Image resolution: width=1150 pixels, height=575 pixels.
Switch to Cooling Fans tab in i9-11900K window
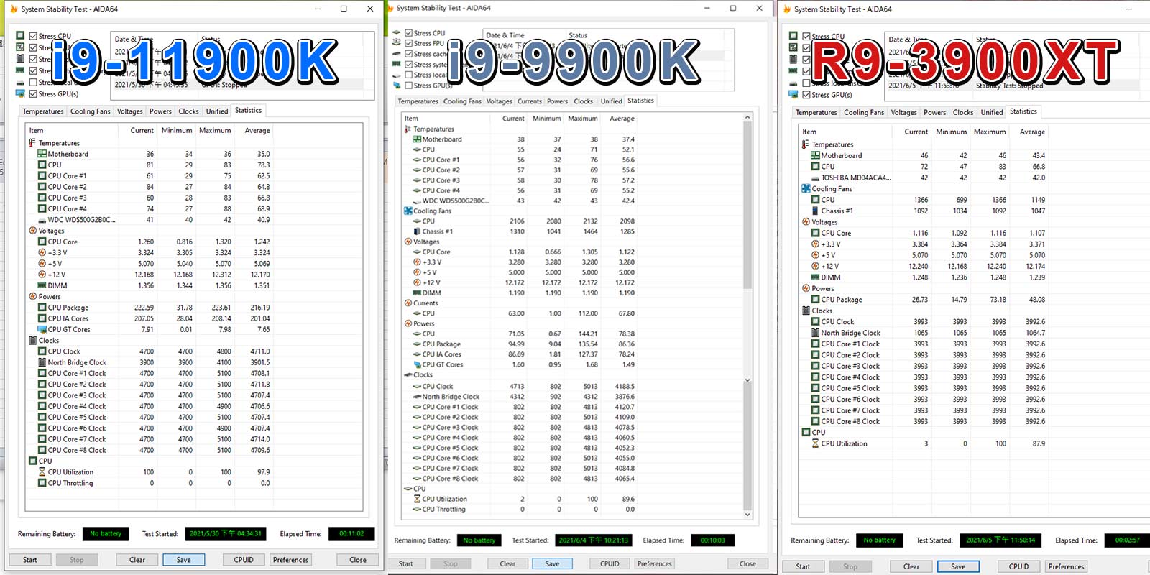(x=90, y=111)
